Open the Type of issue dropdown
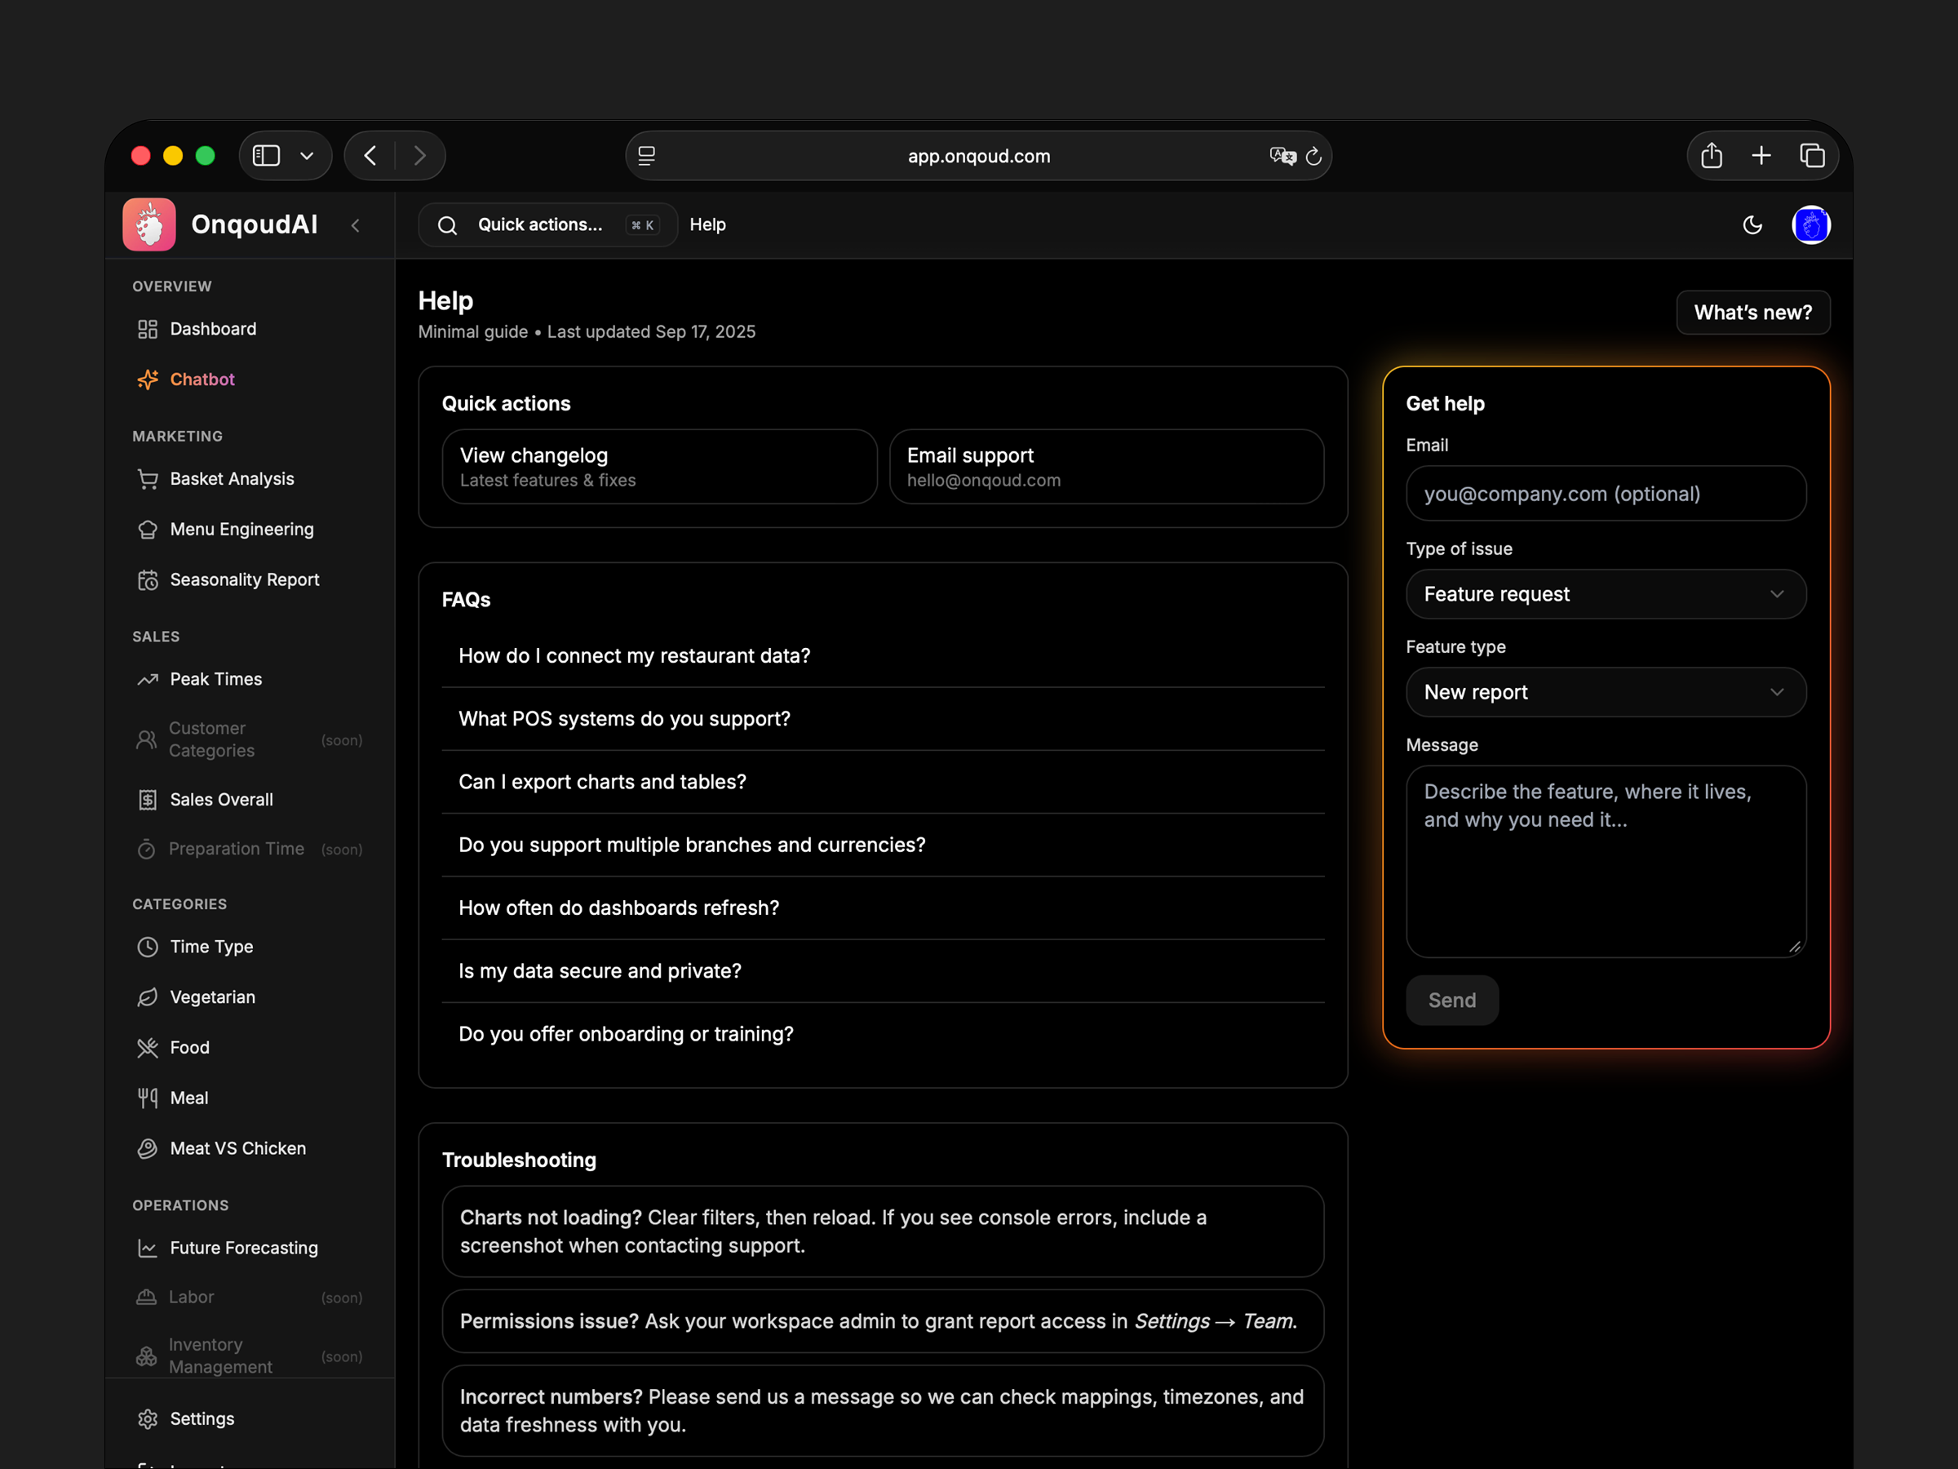 click(x=1605, y=594)
